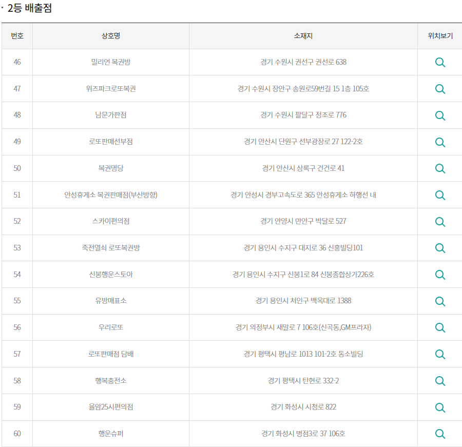Click row number 53
This screenshot has width=462, height=447.
coord(17,248)
